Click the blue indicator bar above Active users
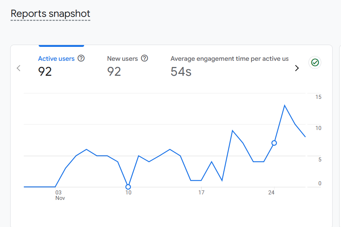Image resolution: width=341 pixels, height=227 pixels. [x=61, y=45]
